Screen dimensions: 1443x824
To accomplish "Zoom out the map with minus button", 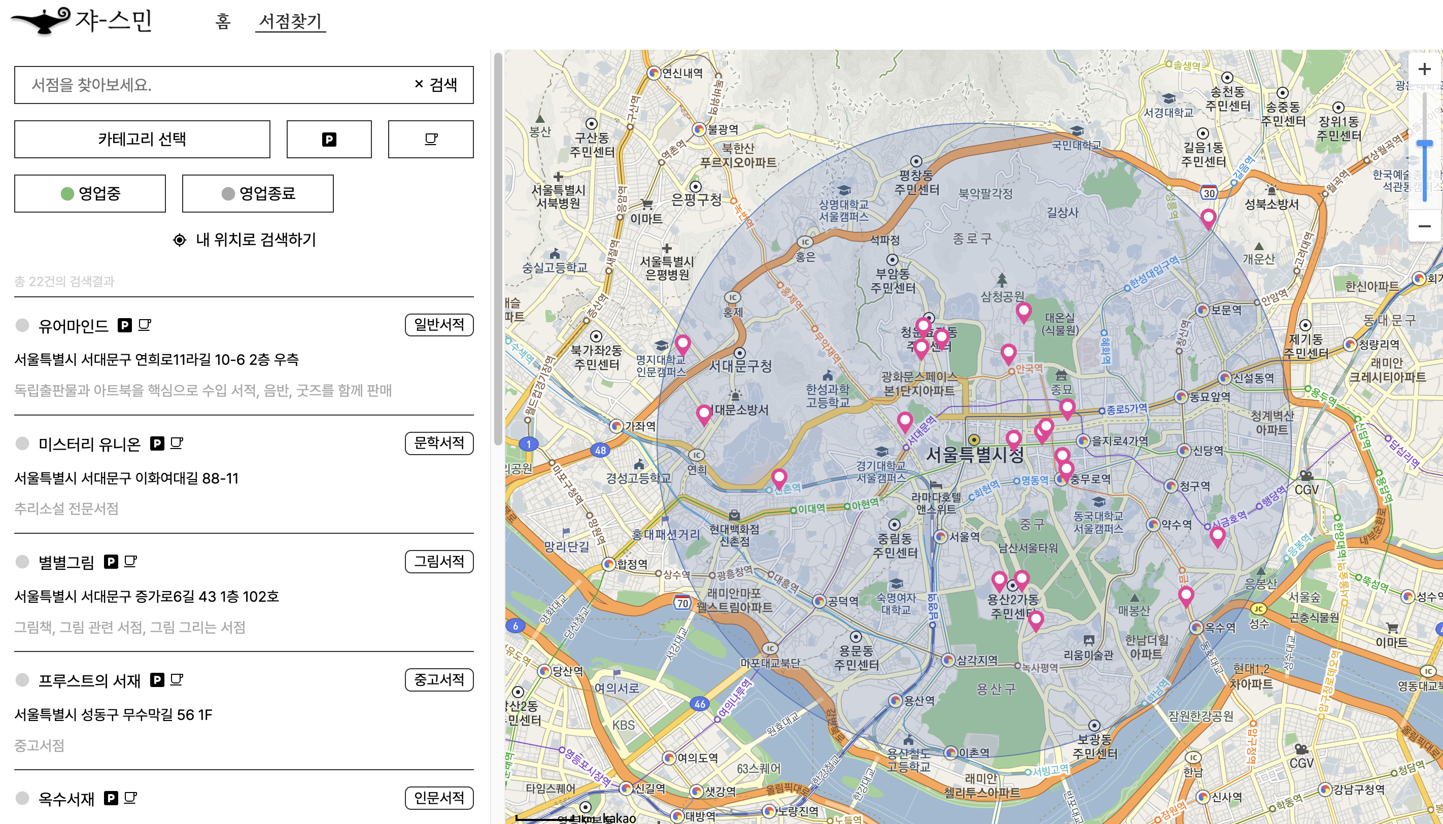I will pyautogui.click(x=1424, y=226).
